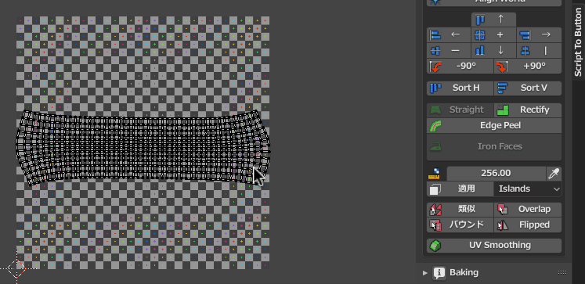Click Sort H to sort islands horizontally

(460, 88)
